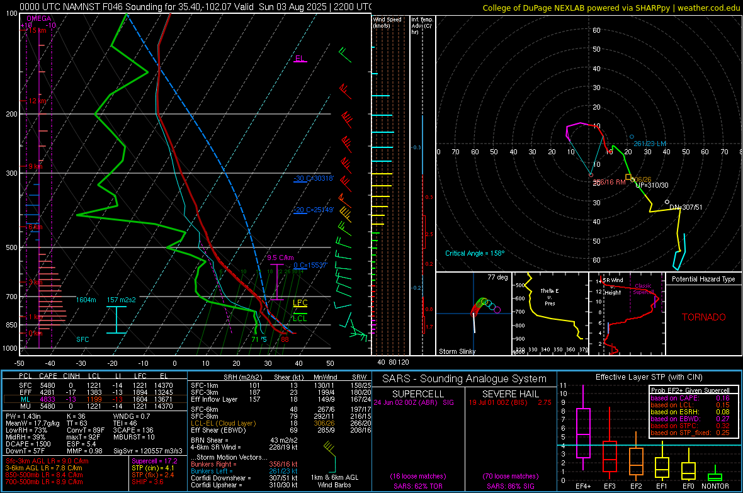Screen dimensions: 743x493
Task: Click the SUPERCELL column header
Action: click(418, 394)
